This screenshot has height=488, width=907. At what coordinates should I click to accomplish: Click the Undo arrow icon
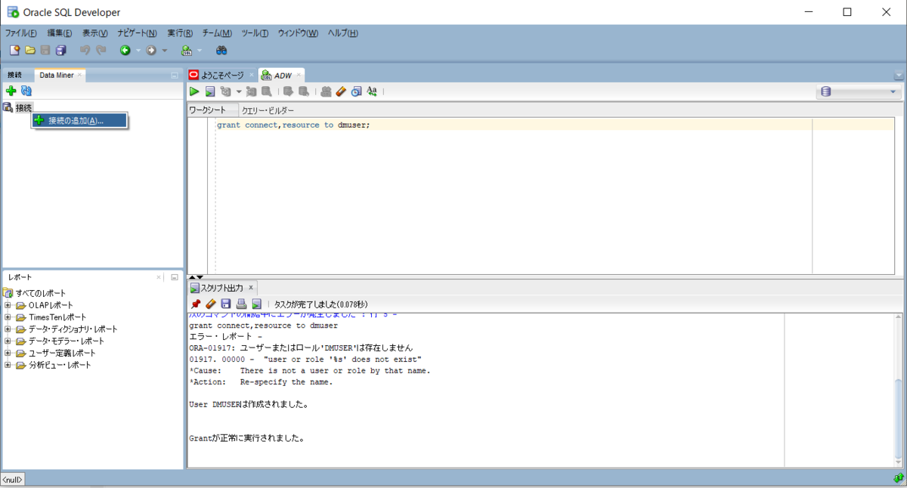(85, 50)
